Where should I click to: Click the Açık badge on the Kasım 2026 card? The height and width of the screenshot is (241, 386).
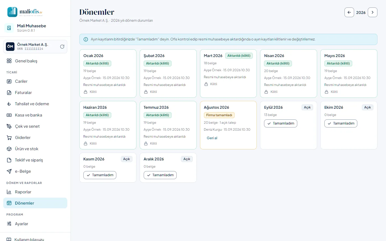pyautogui.click(x=127, y=159)
